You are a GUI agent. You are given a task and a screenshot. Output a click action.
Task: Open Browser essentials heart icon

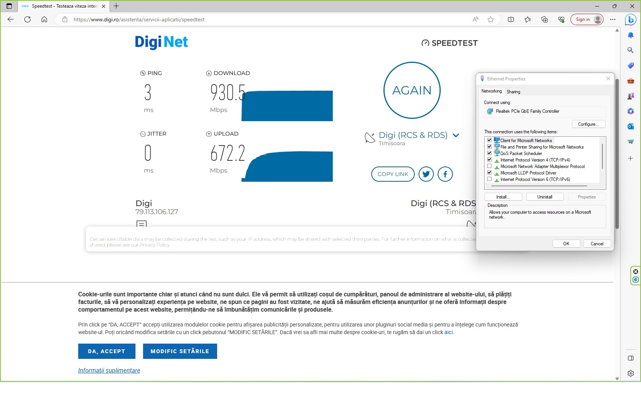pyautogui.click(x=561, y=19)
